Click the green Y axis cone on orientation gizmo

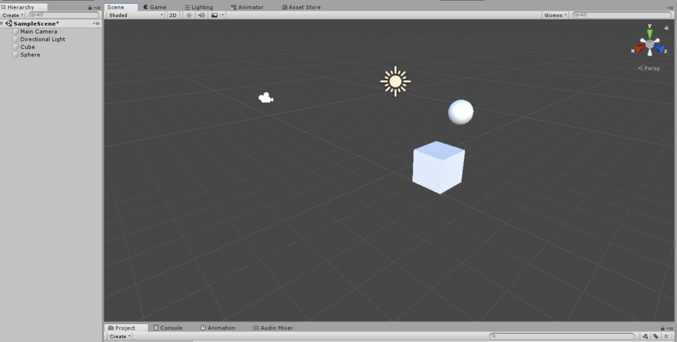click(x=650, y=34)
